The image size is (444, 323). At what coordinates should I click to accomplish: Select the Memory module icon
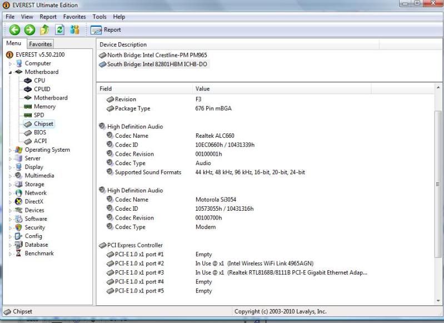pyautogui.click(x=27, y=107)
